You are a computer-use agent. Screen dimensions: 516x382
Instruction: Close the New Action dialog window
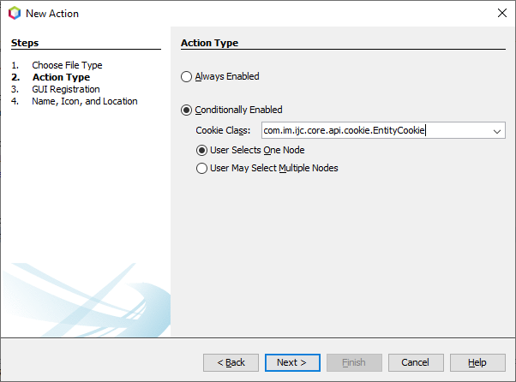click(x=501, y=14)
